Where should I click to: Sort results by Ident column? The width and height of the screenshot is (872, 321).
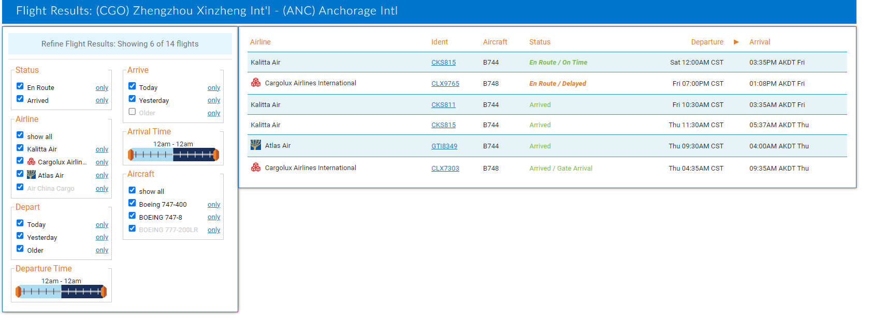click(x=440, y=42)
